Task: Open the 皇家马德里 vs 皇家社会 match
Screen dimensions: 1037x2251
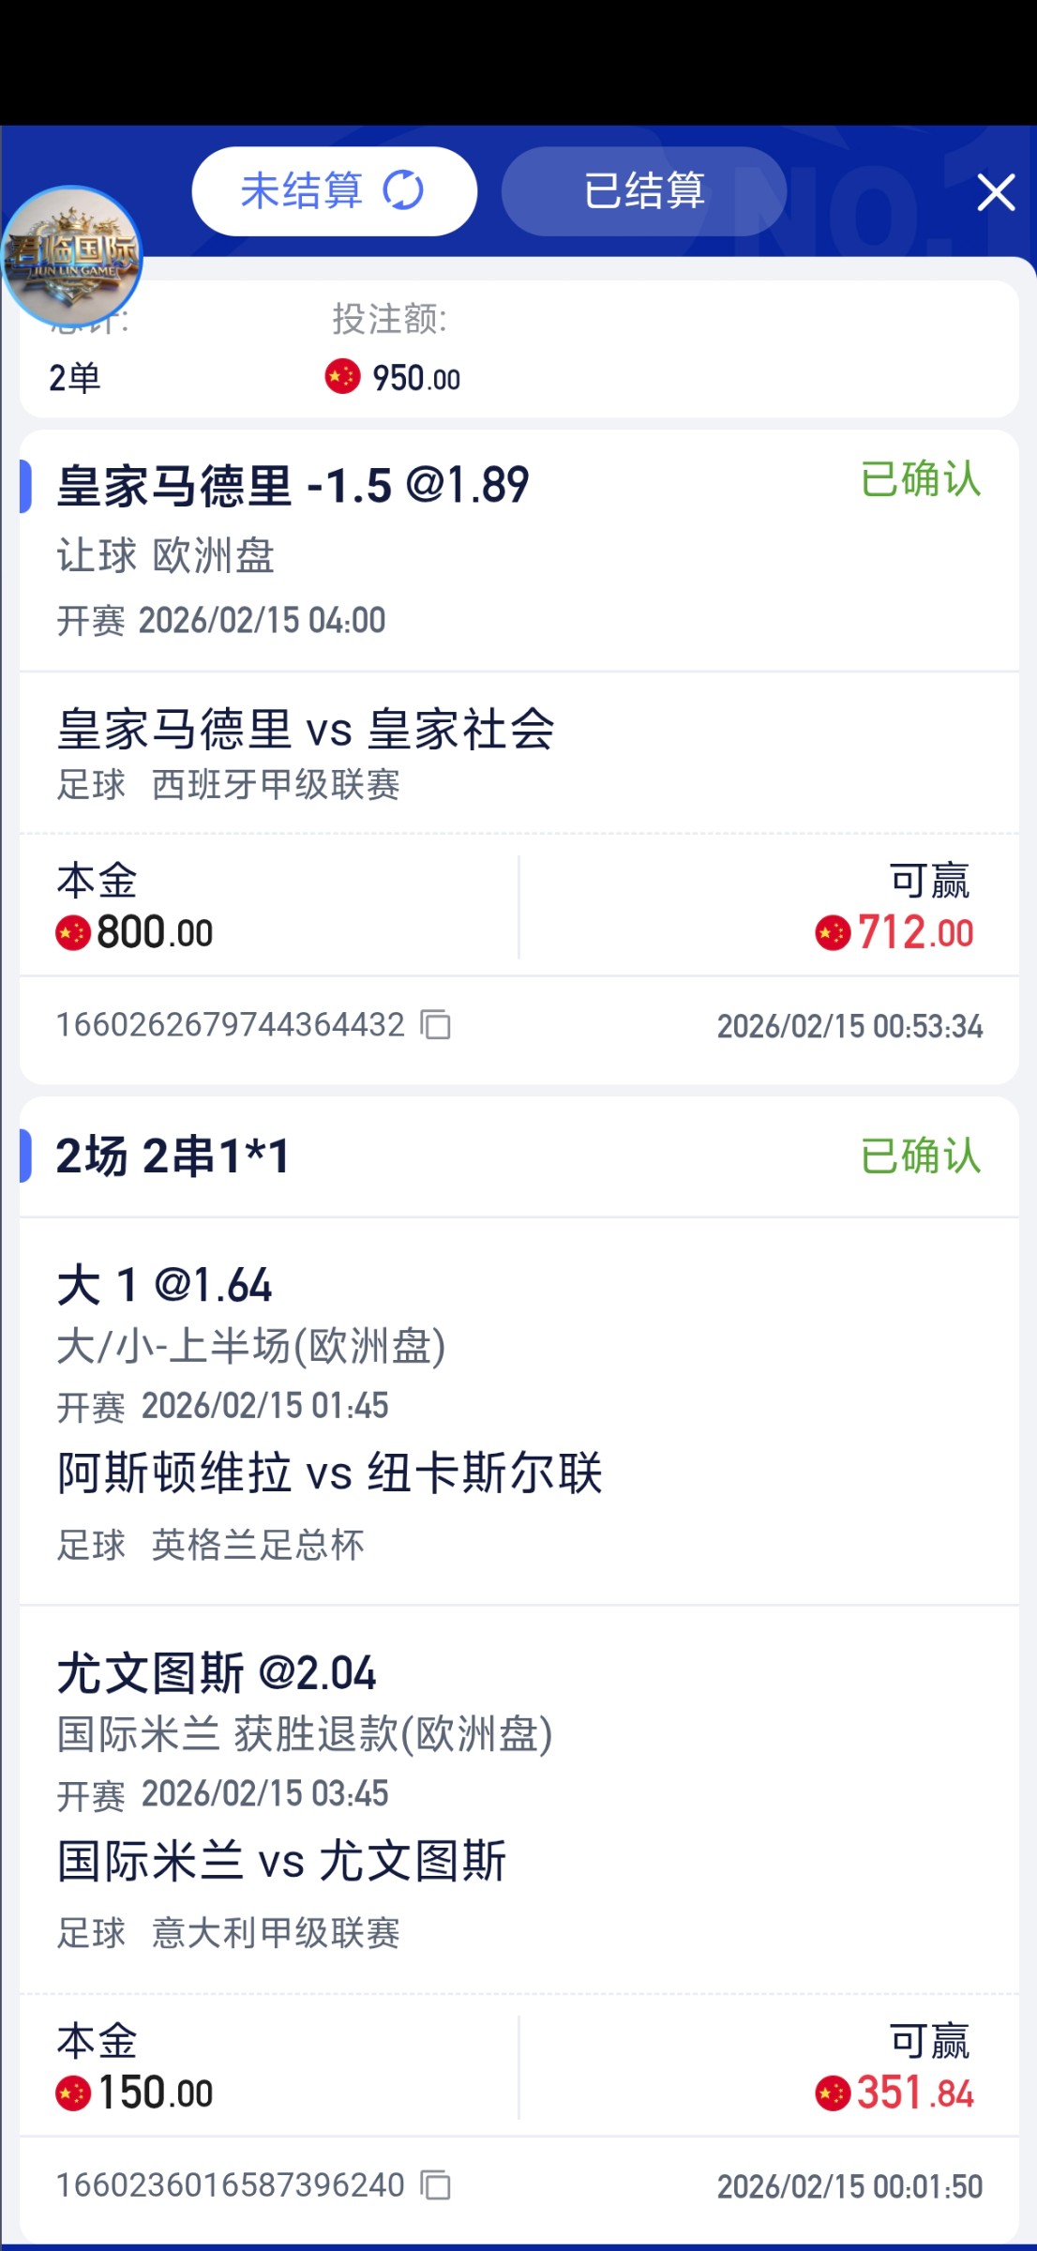Action: [306, 730]
